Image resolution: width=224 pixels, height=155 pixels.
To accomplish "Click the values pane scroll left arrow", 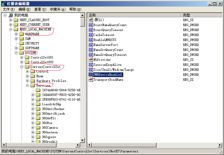I will pos(90,145).
